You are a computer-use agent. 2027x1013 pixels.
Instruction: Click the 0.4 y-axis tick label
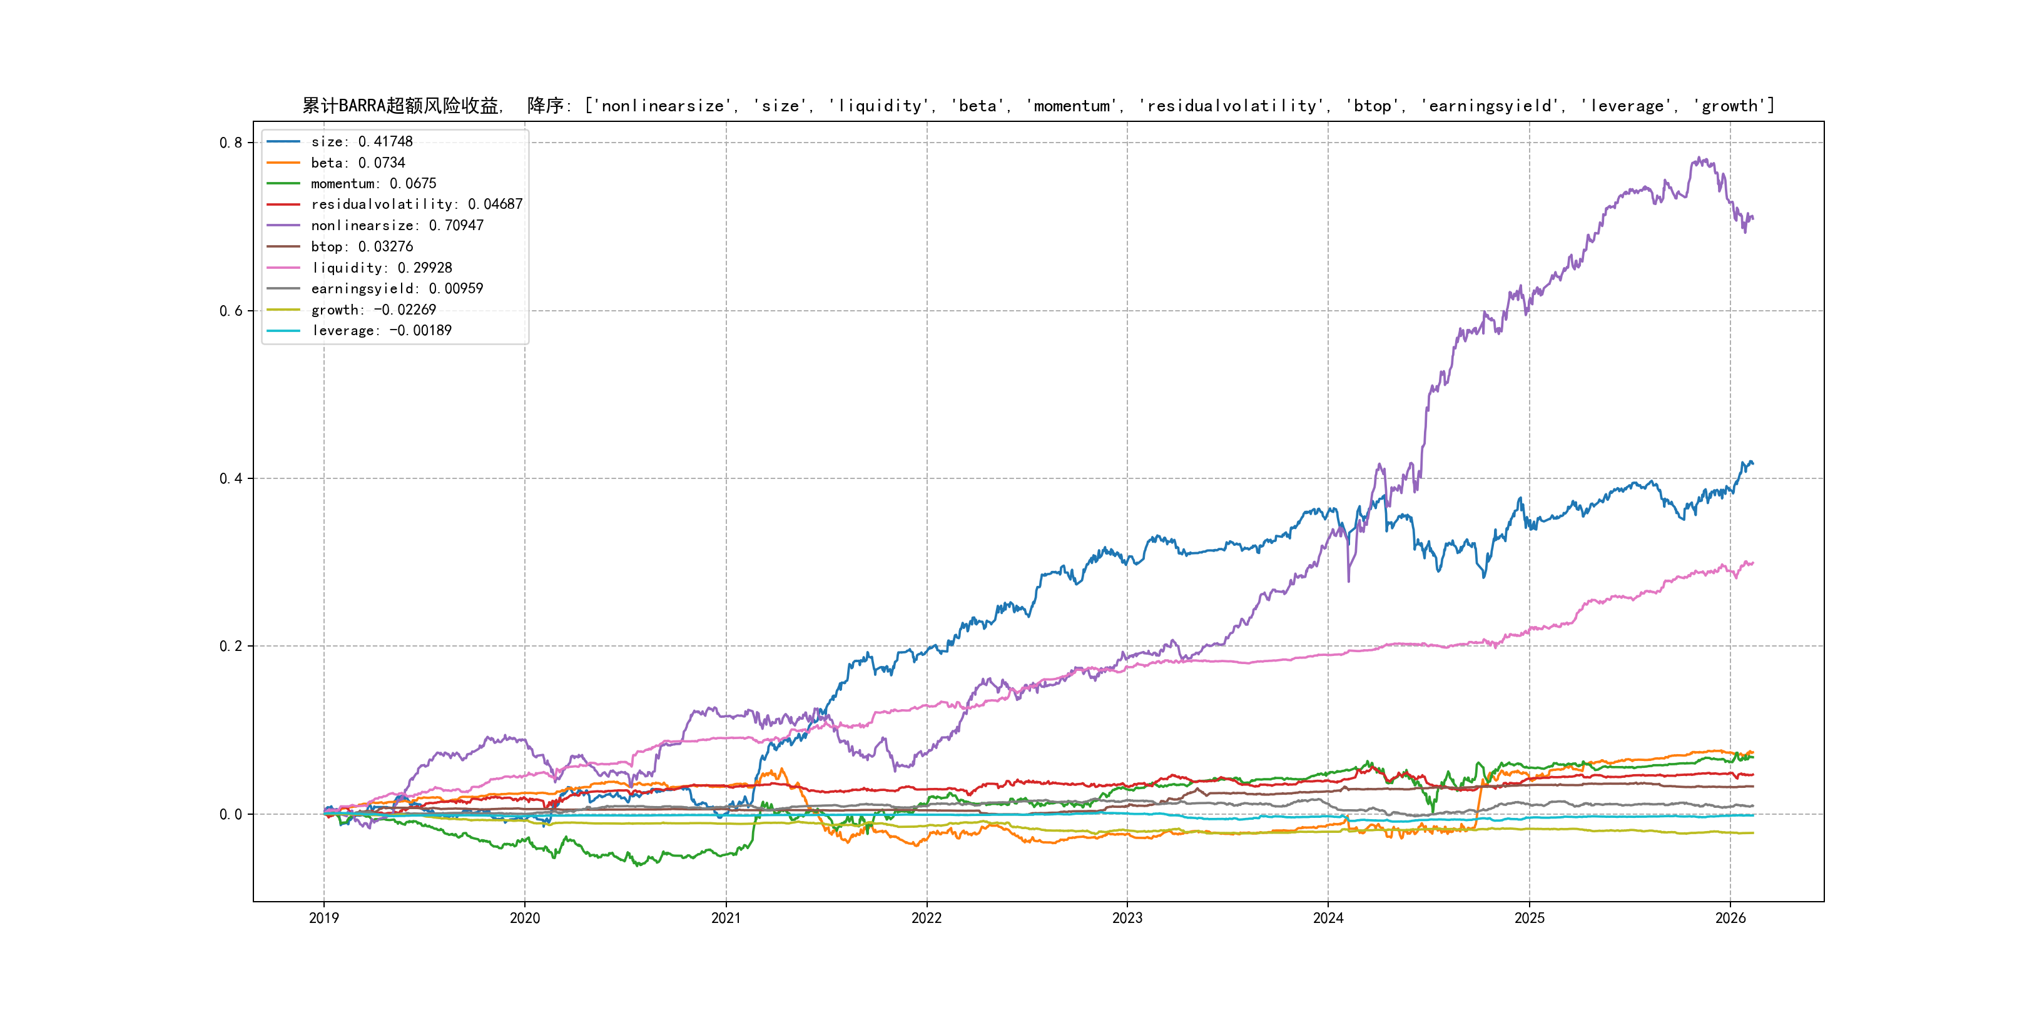coord(231,478)
